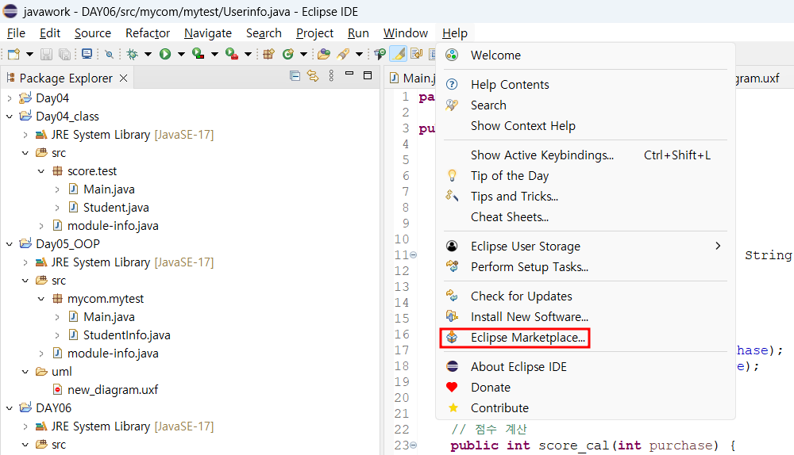
Task: Click the Open Type toolbar icon
Action: (x=324, y=54)
